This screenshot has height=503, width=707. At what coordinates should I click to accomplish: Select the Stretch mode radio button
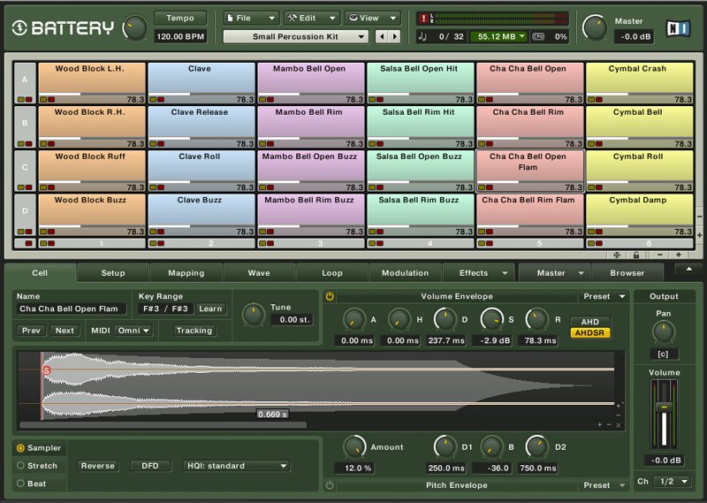tap(21, 466)
